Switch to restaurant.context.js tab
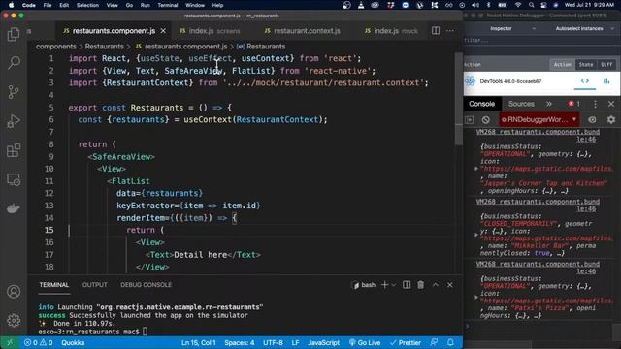The height and width of the screenshot is (349, 621). (x=302, y=31)
